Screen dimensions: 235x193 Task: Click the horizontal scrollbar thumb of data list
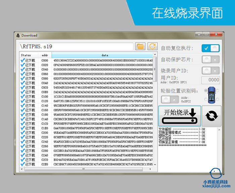click(84, 169)
